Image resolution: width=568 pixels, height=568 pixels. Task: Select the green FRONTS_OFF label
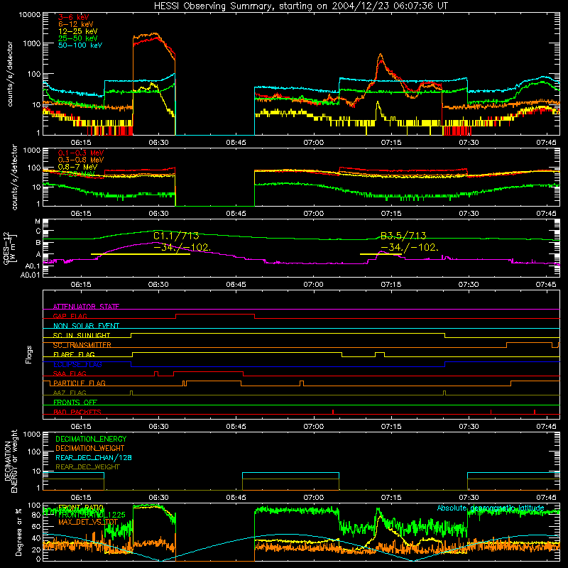75,402
